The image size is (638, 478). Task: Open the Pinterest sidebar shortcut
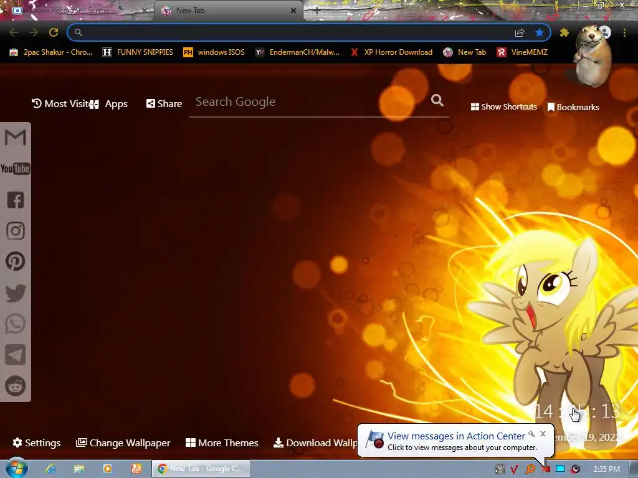pyautogui.click(x=16, y=261)
